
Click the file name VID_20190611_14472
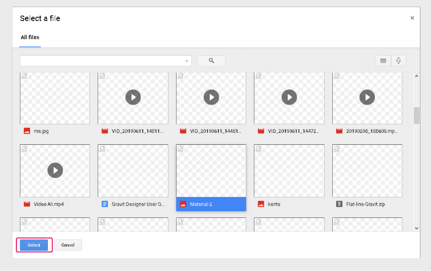(293, 131)
